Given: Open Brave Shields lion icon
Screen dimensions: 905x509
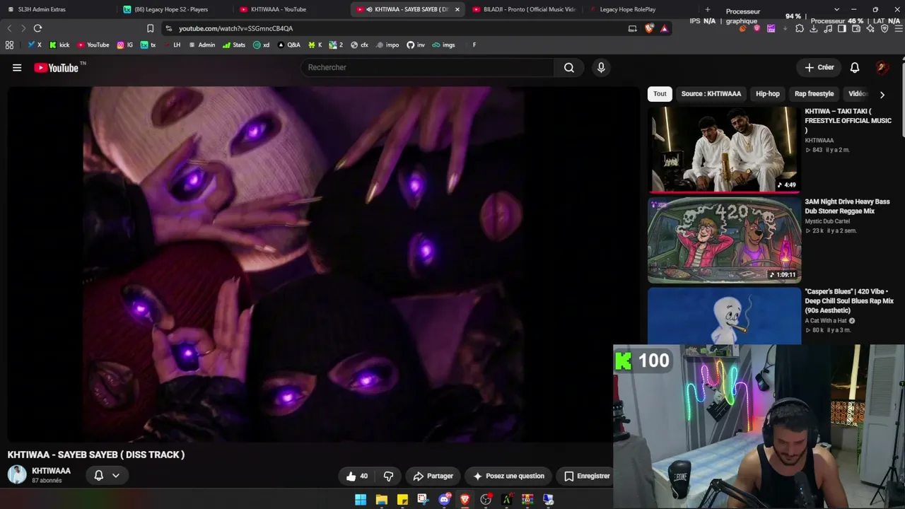Looking at the screenshot, I should click(650, 28).
